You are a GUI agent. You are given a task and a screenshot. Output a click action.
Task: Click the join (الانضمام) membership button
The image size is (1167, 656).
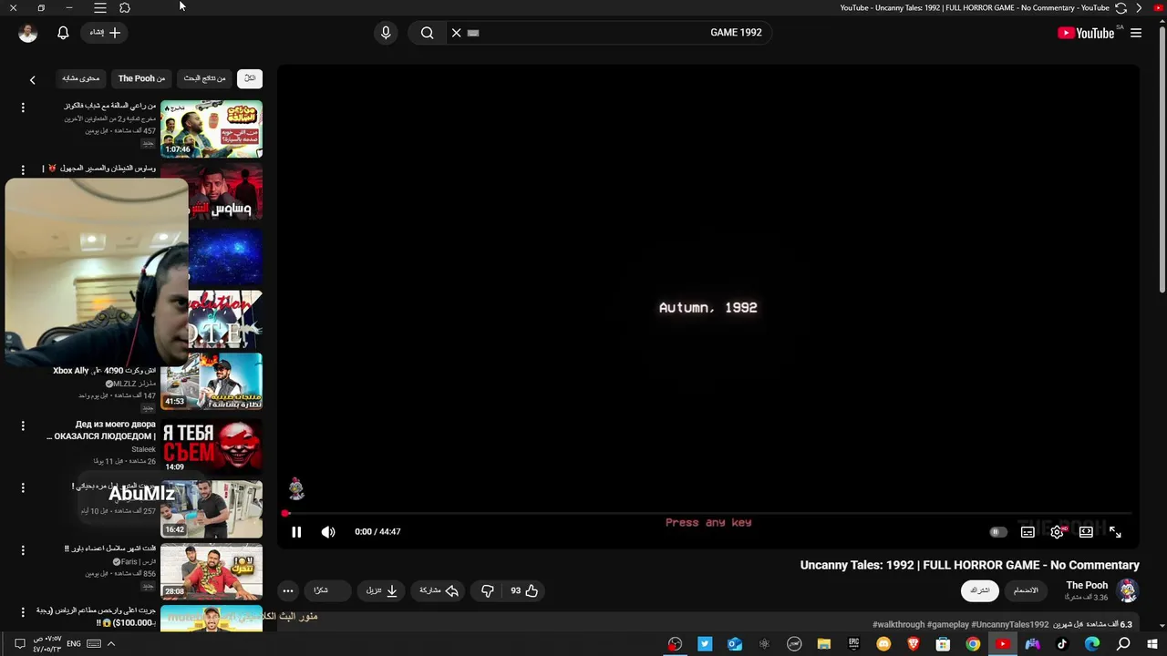tap(1026, 590)
